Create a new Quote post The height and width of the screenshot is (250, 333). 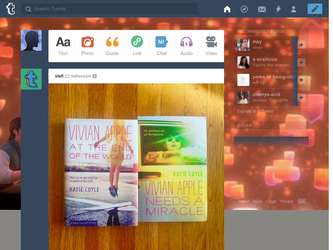(x=112, y=46)
